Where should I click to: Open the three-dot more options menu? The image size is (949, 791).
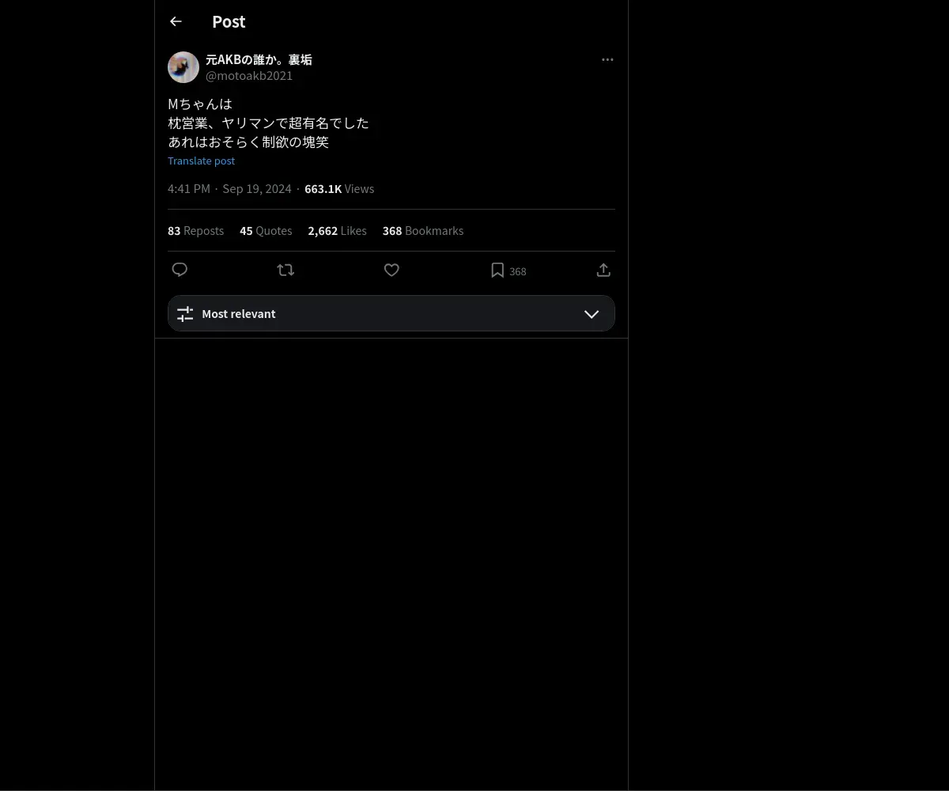[607, 59]
